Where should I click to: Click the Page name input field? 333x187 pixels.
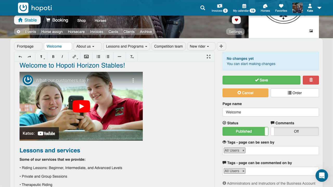270,112
